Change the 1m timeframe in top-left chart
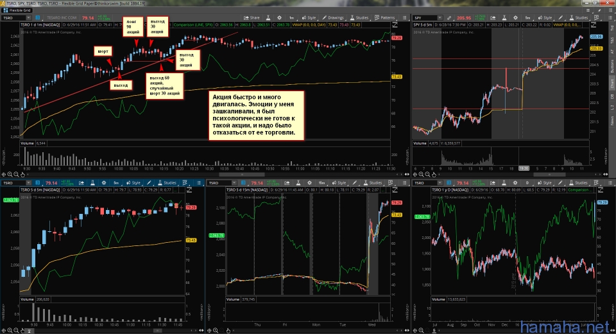The height and width of the screenshot is (334, 616). [291, 18]
